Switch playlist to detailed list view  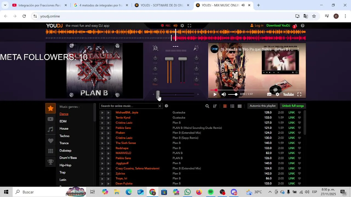pyautogui.click(x=232, y=106)
